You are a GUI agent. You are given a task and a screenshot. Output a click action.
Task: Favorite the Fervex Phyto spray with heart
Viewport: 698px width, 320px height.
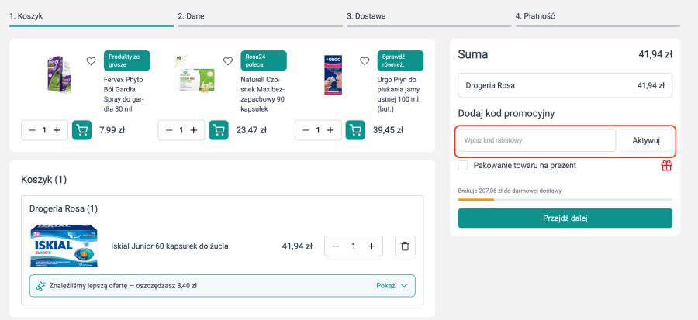(91, 61)
